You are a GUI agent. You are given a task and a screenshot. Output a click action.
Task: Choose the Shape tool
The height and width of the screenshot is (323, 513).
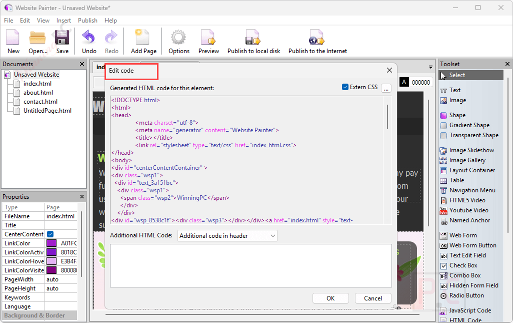tap(453, 115)
